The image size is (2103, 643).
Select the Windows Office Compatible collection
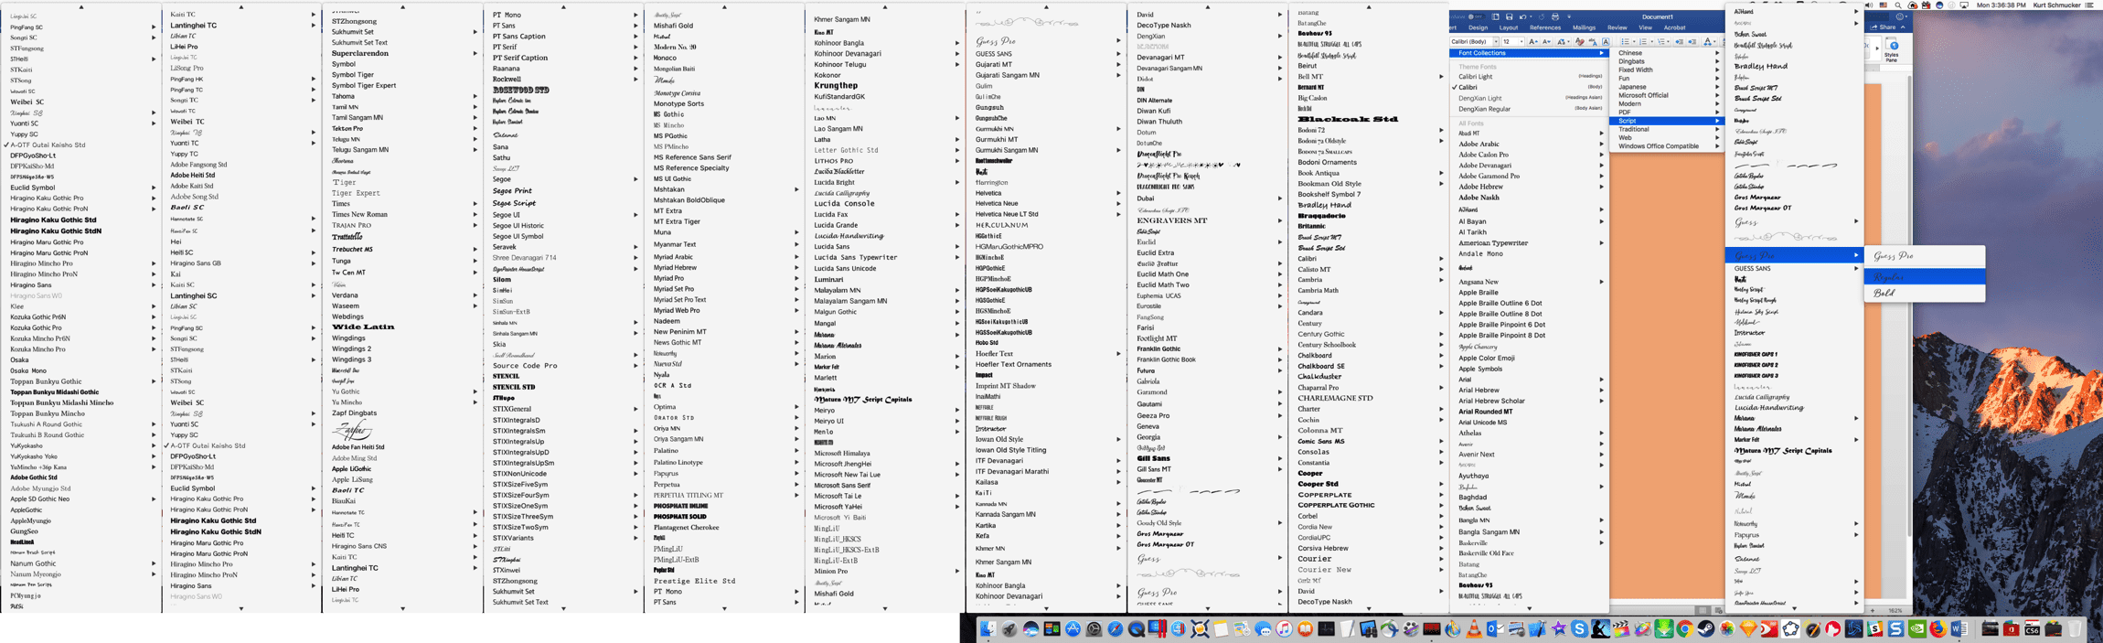pyautogui.click(x=1666, y=146)
